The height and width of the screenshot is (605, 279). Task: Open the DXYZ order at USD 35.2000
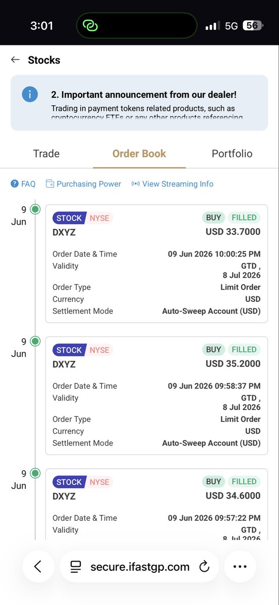click(x=156, y=395)
